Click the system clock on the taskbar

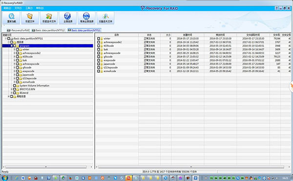click(x=285, y=178)
